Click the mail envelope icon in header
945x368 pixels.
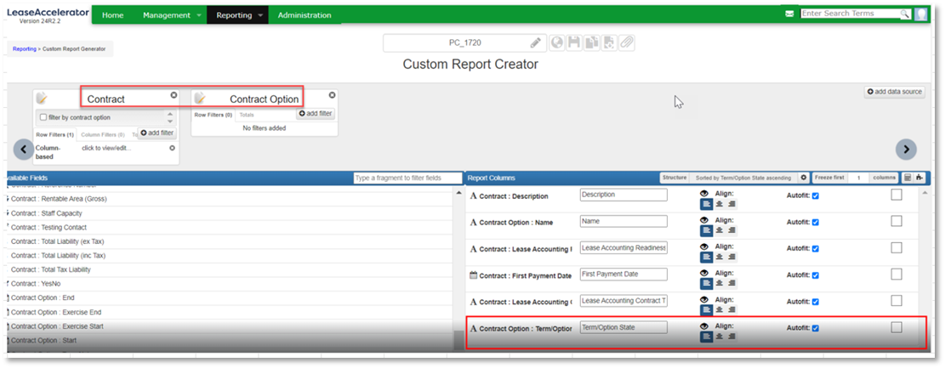click(x=789, y=14)
